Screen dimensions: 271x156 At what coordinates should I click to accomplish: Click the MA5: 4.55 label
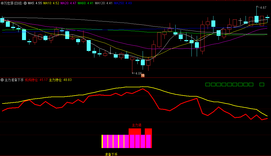(35, 3)
